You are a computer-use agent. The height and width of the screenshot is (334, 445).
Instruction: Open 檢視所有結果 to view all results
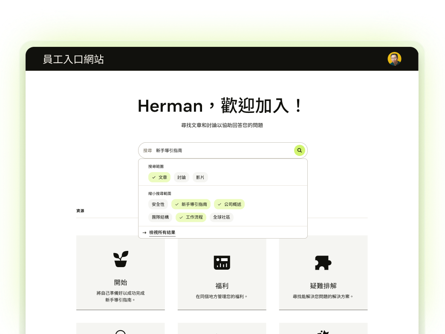pos(162,233)
